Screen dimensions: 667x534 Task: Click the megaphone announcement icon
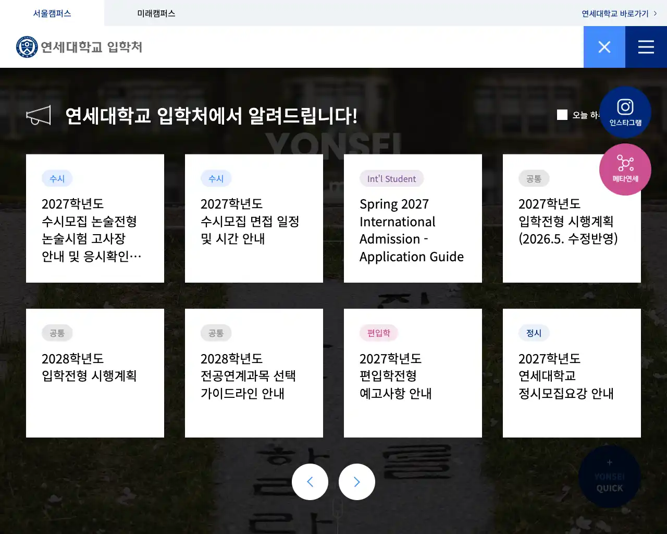pyautogui.click(x=39, y=115)
